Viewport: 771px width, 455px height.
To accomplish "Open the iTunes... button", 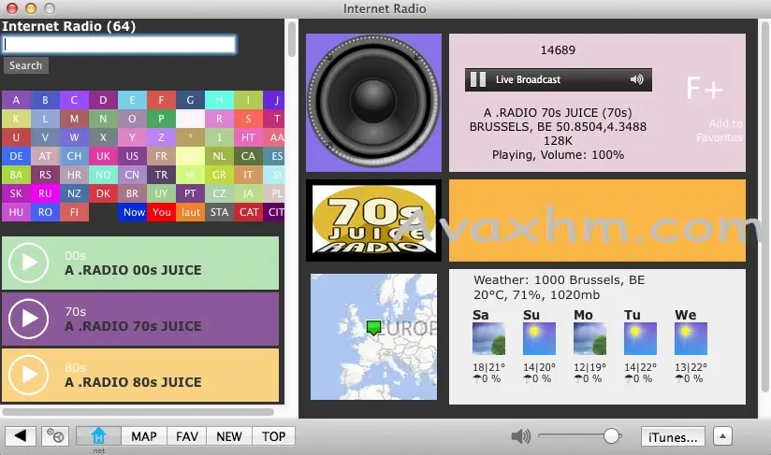I will (x=673, y=436).
